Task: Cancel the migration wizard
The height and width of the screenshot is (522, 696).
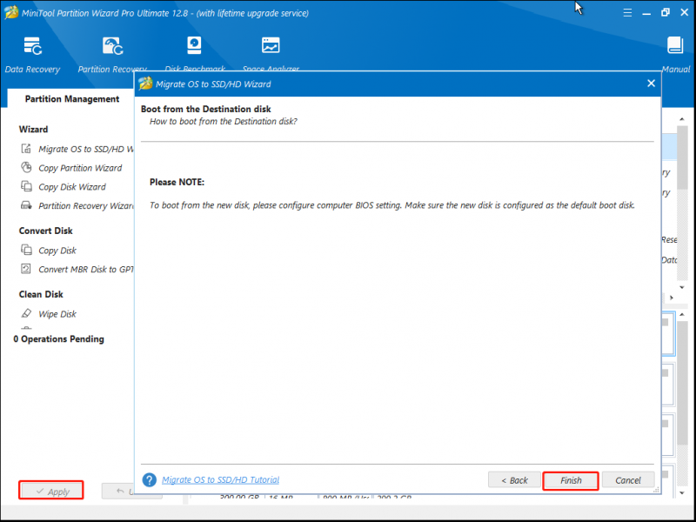Action: coord(628,480)
